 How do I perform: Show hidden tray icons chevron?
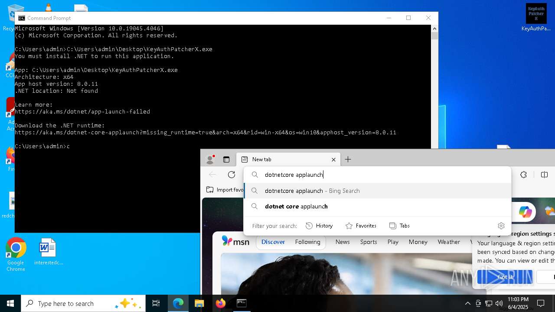coord(467,303)
